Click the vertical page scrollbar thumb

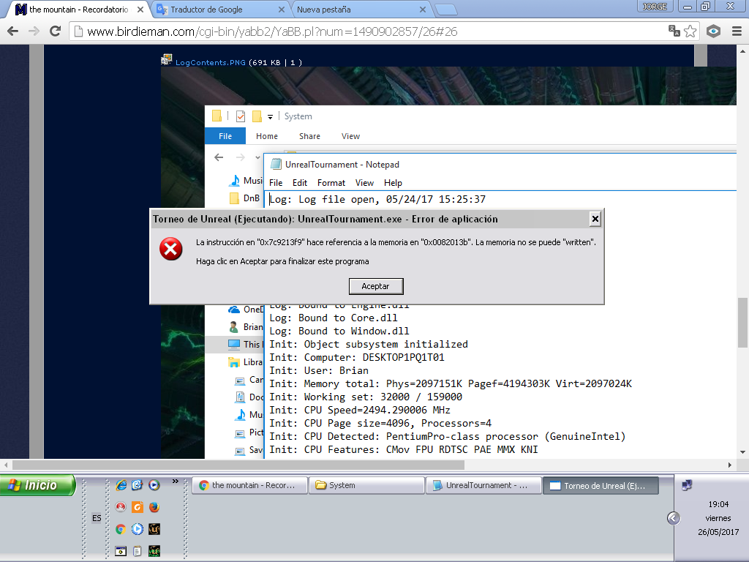click(742, 323)
